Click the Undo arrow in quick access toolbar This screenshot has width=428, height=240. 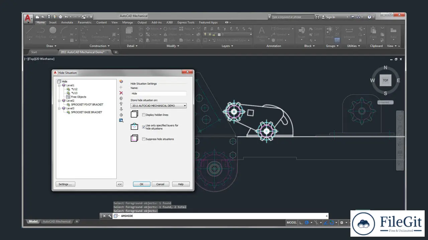(66, 17)
